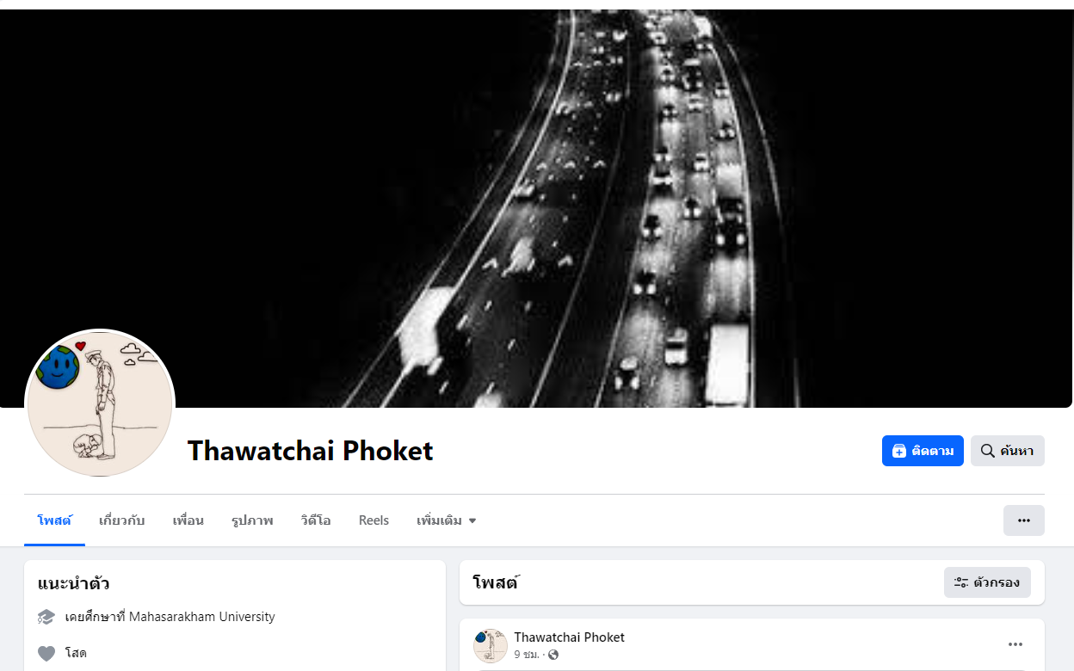This screenshot has width=1074, height=671.
Task: Click the follow icon on ติดตาม button
Action: tap(899, 451)
